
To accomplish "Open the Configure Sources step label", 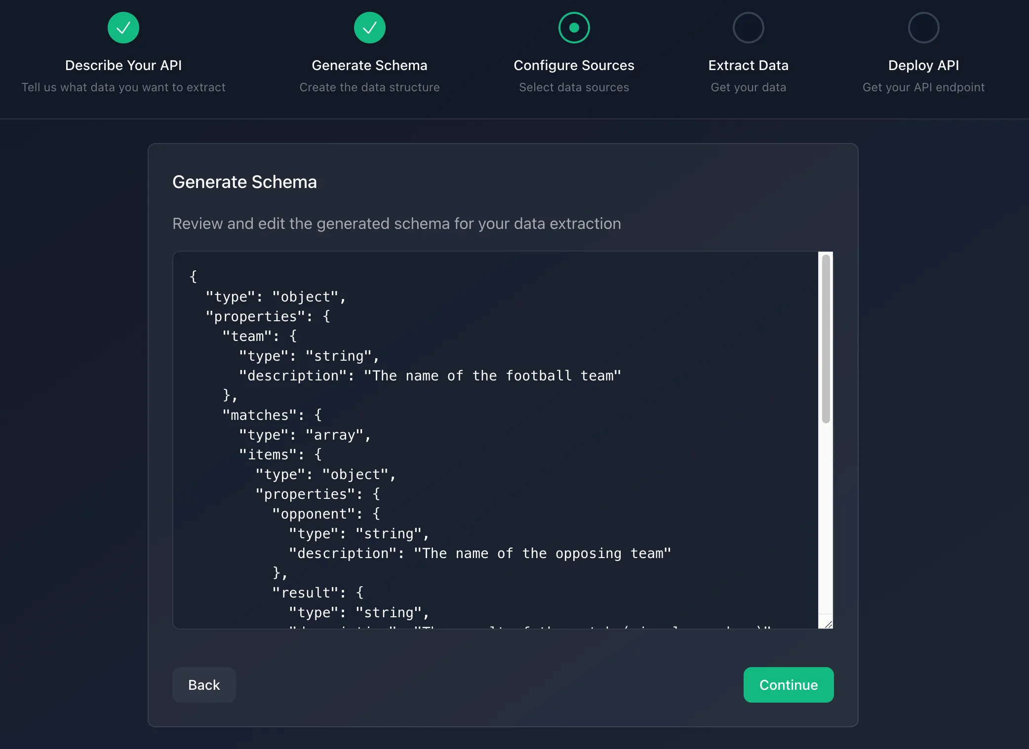I will coord(574,65).
